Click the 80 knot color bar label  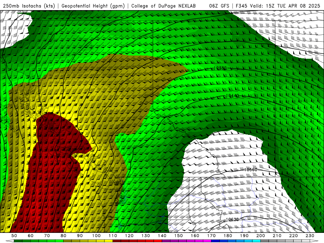tap(64, 236)
